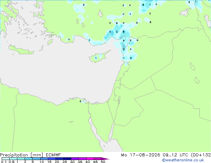Image resolution: width=211 pixels, height=163 pixels.
Task: Click legend swatch between 40 and 45
Action: tap(90, 159)
